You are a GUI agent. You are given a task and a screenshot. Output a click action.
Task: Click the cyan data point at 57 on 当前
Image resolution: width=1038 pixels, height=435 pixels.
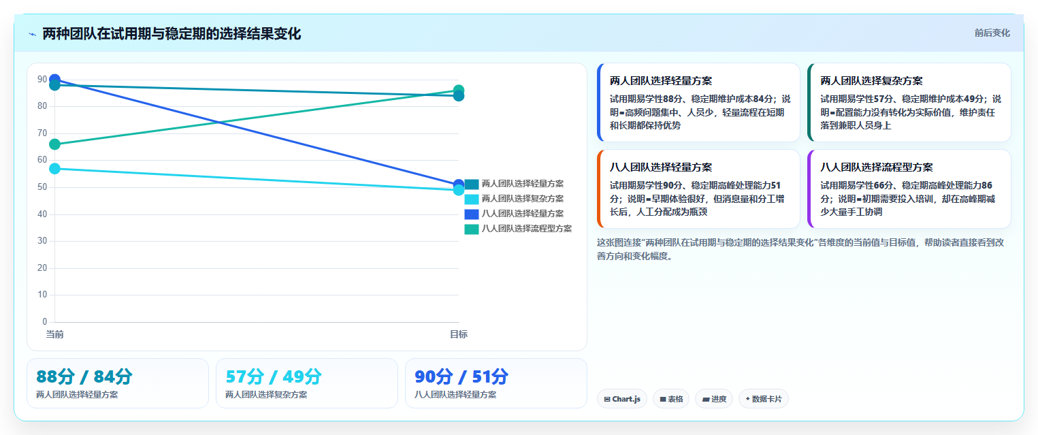pyautogui.click(x=54, y=168)
